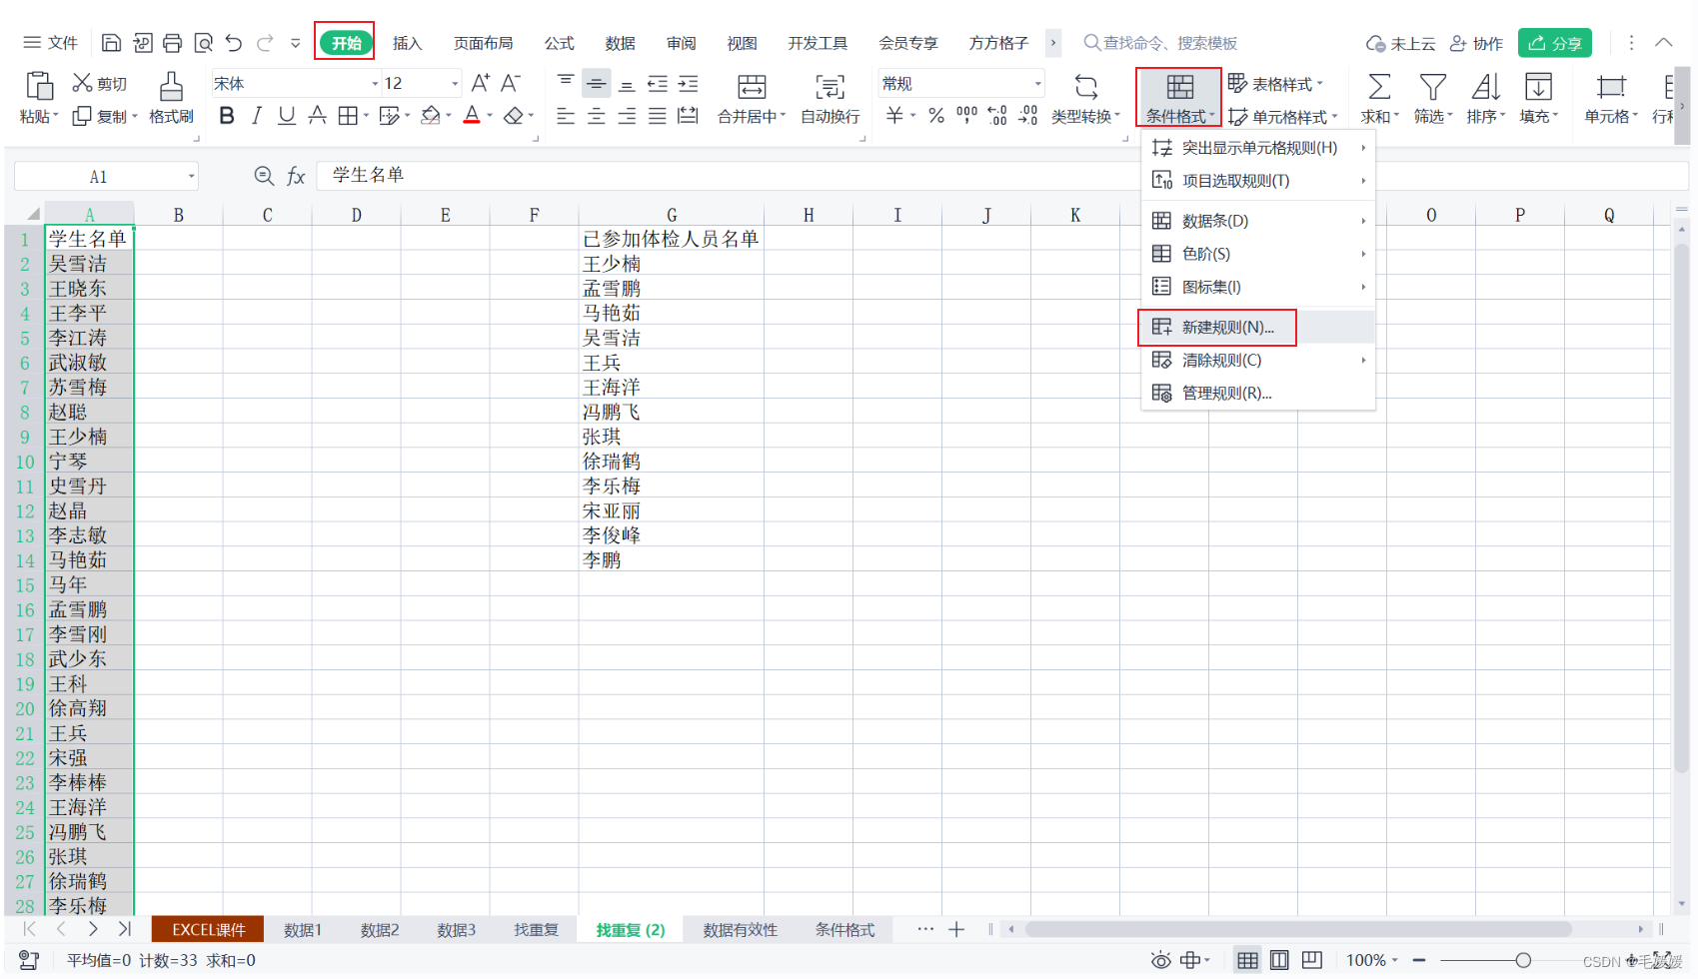Click the horizontal scrollbar
Image resolution: width=1698 pixels, height=979 pixels.
pyautogui.click(x=1297, y=929)
